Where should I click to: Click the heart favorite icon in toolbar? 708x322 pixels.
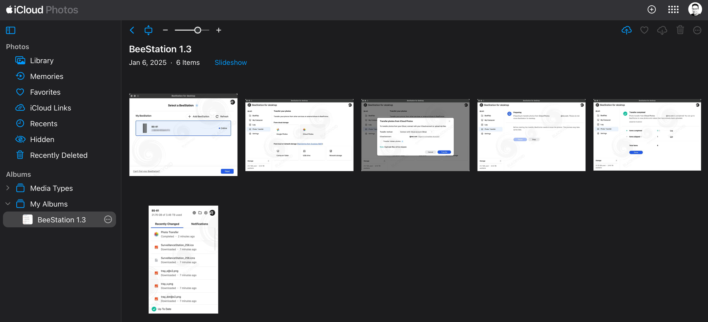click(644, 30)
